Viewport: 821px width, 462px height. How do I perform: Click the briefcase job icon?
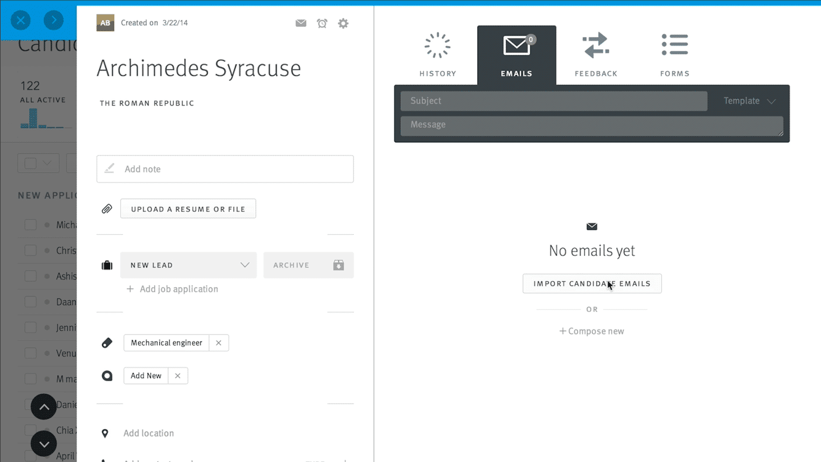pyautogui.click(x=107, y=265)
